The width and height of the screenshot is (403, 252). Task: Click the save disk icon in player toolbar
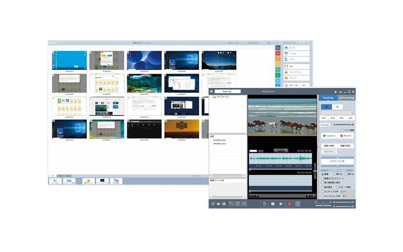[x=224, y=204]
